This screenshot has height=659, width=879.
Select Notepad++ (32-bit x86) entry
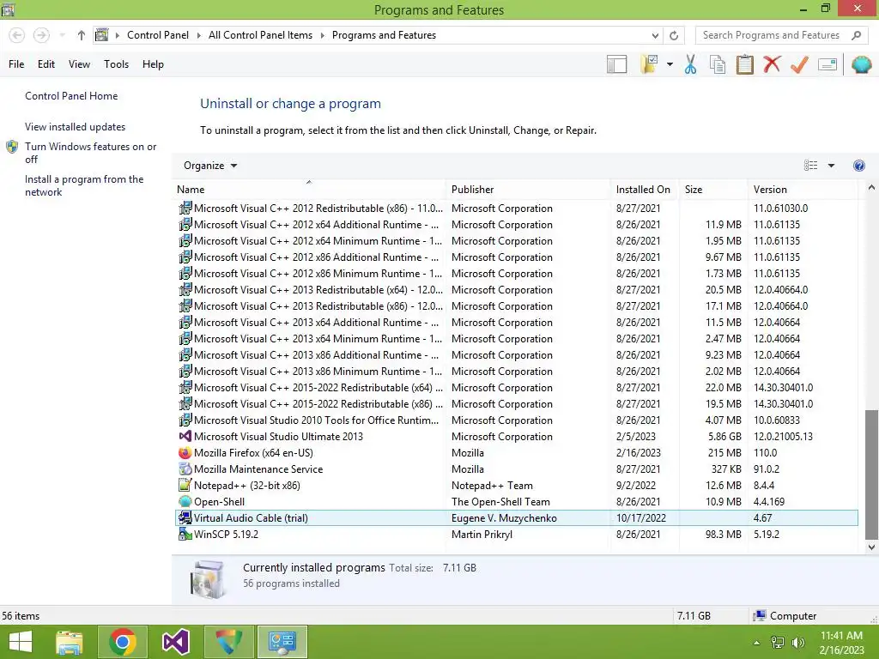click(x=517, y=486)
